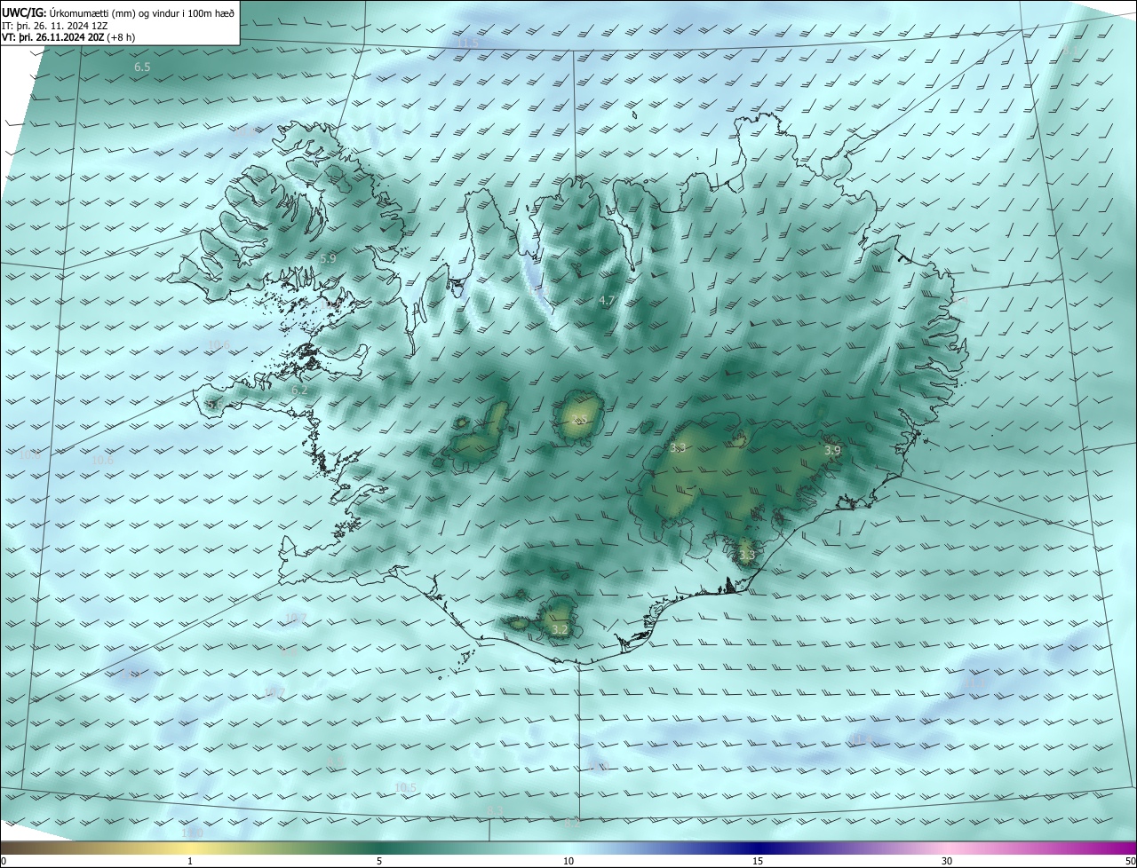Click the faint 11.5 value label

(x=467, y=43)
